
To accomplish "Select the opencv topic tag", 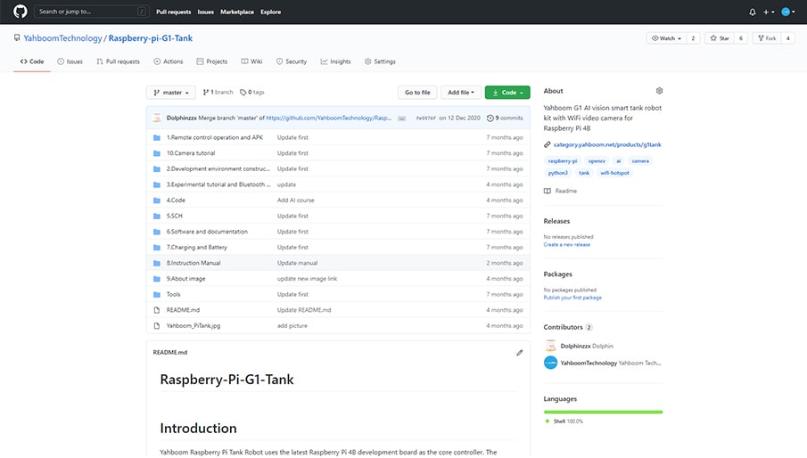I will (597, 161).
